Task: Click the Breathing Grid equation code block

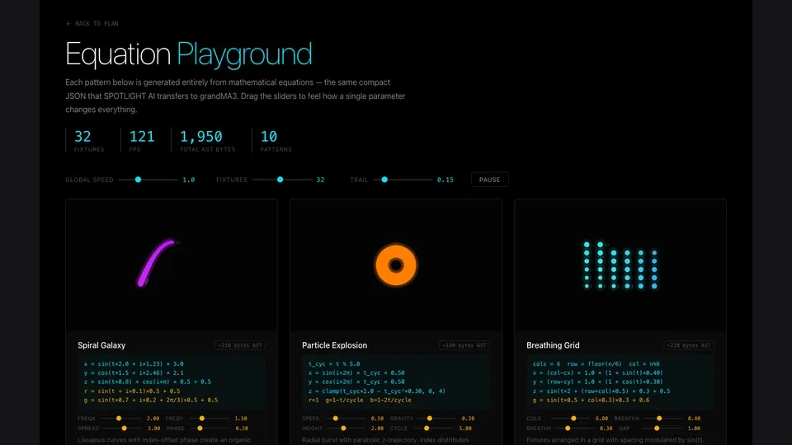Action: (620, 382)
